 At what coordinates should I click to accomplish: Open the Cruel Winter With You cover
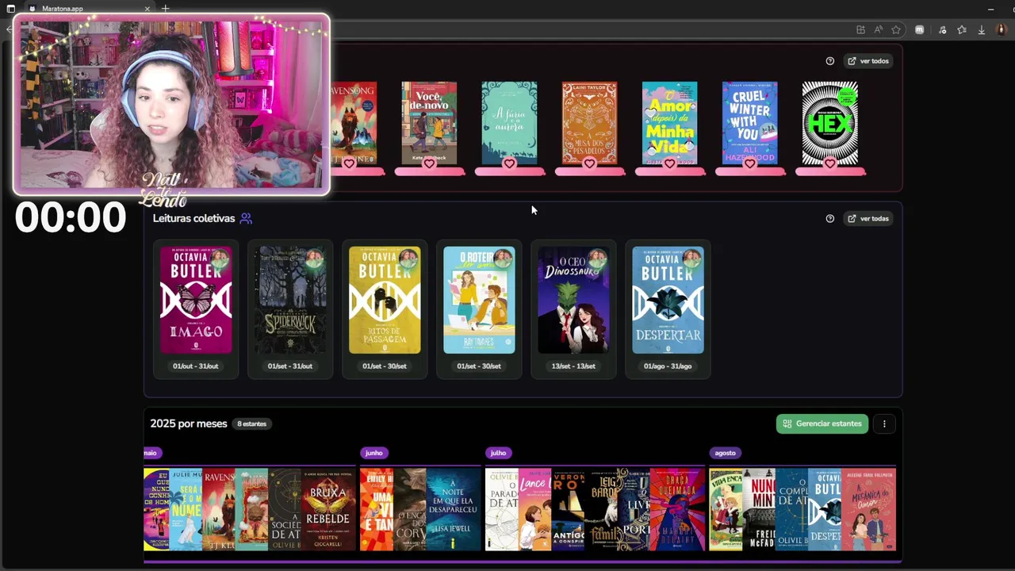coord(749,123)
